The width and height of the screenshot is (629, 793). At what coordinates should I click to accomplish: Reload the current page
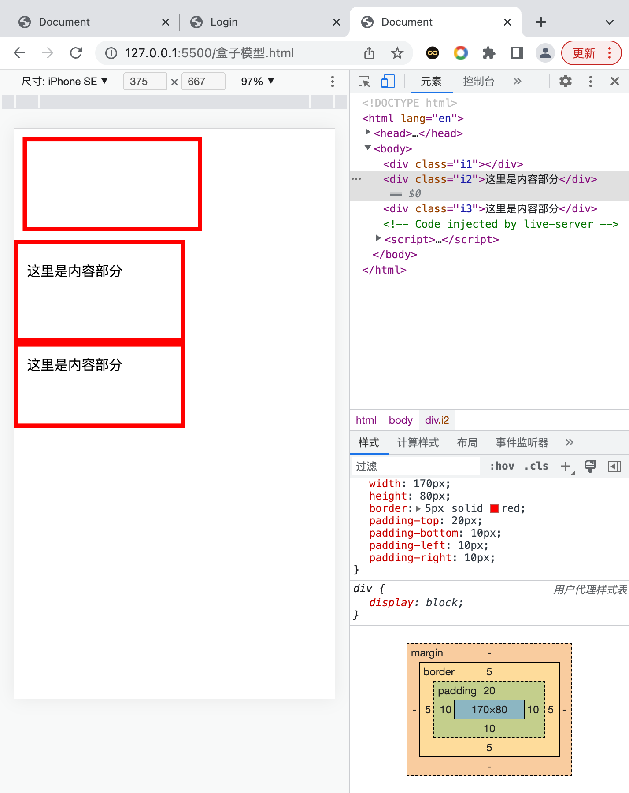pos(76,53)
